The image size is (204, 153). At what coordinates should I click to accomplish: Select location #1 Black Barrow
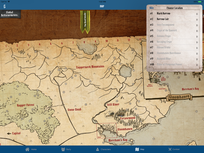(174, 14)
